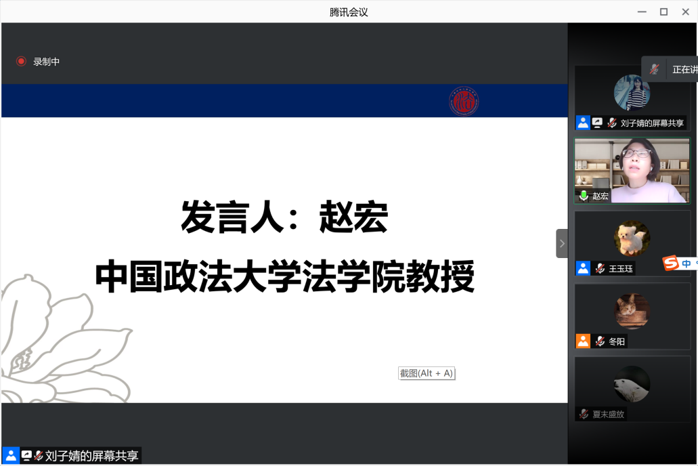The height and width of the screenshot is (466, 698).
Task: Click the Sogou input method S icon
Action: [x=670, y=263]
